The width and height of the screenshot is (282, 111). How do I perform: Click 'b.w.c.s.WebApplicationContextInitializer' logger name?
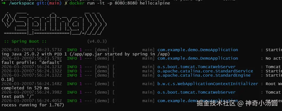pyautogui.click(x=208, y=84)
